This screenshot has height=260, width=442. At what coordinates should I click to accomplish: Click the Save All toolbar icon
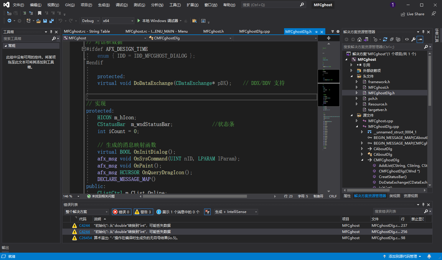pyautogui.click(x=52, y=21)
